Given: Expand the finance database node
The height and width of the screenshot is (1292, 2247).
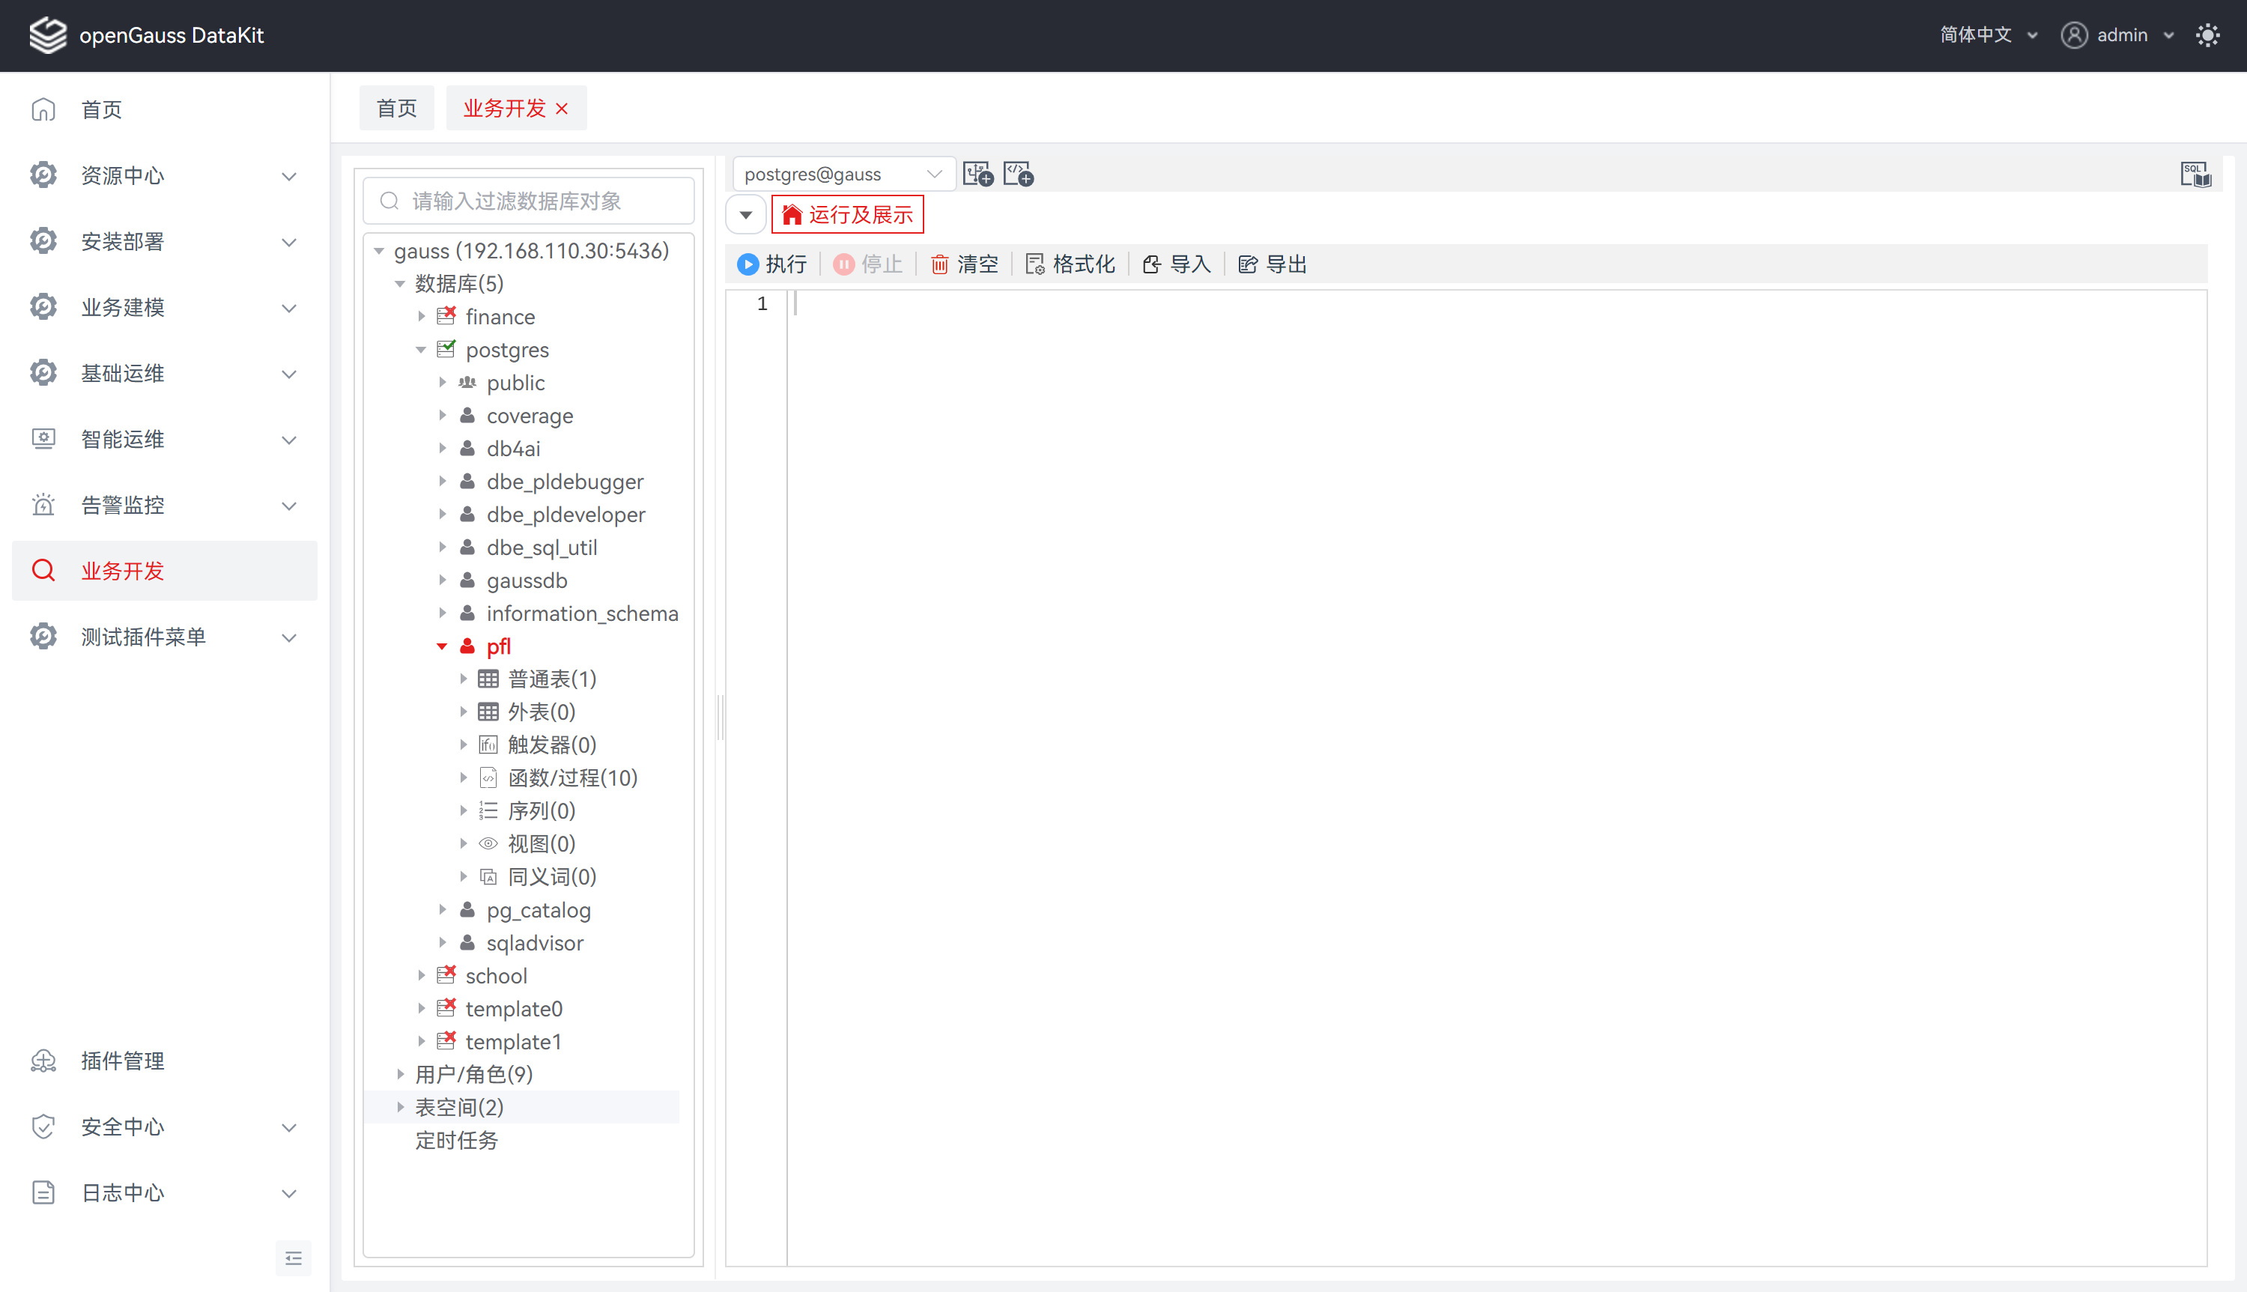Looking at the screenshot, I should coord(422,317).
